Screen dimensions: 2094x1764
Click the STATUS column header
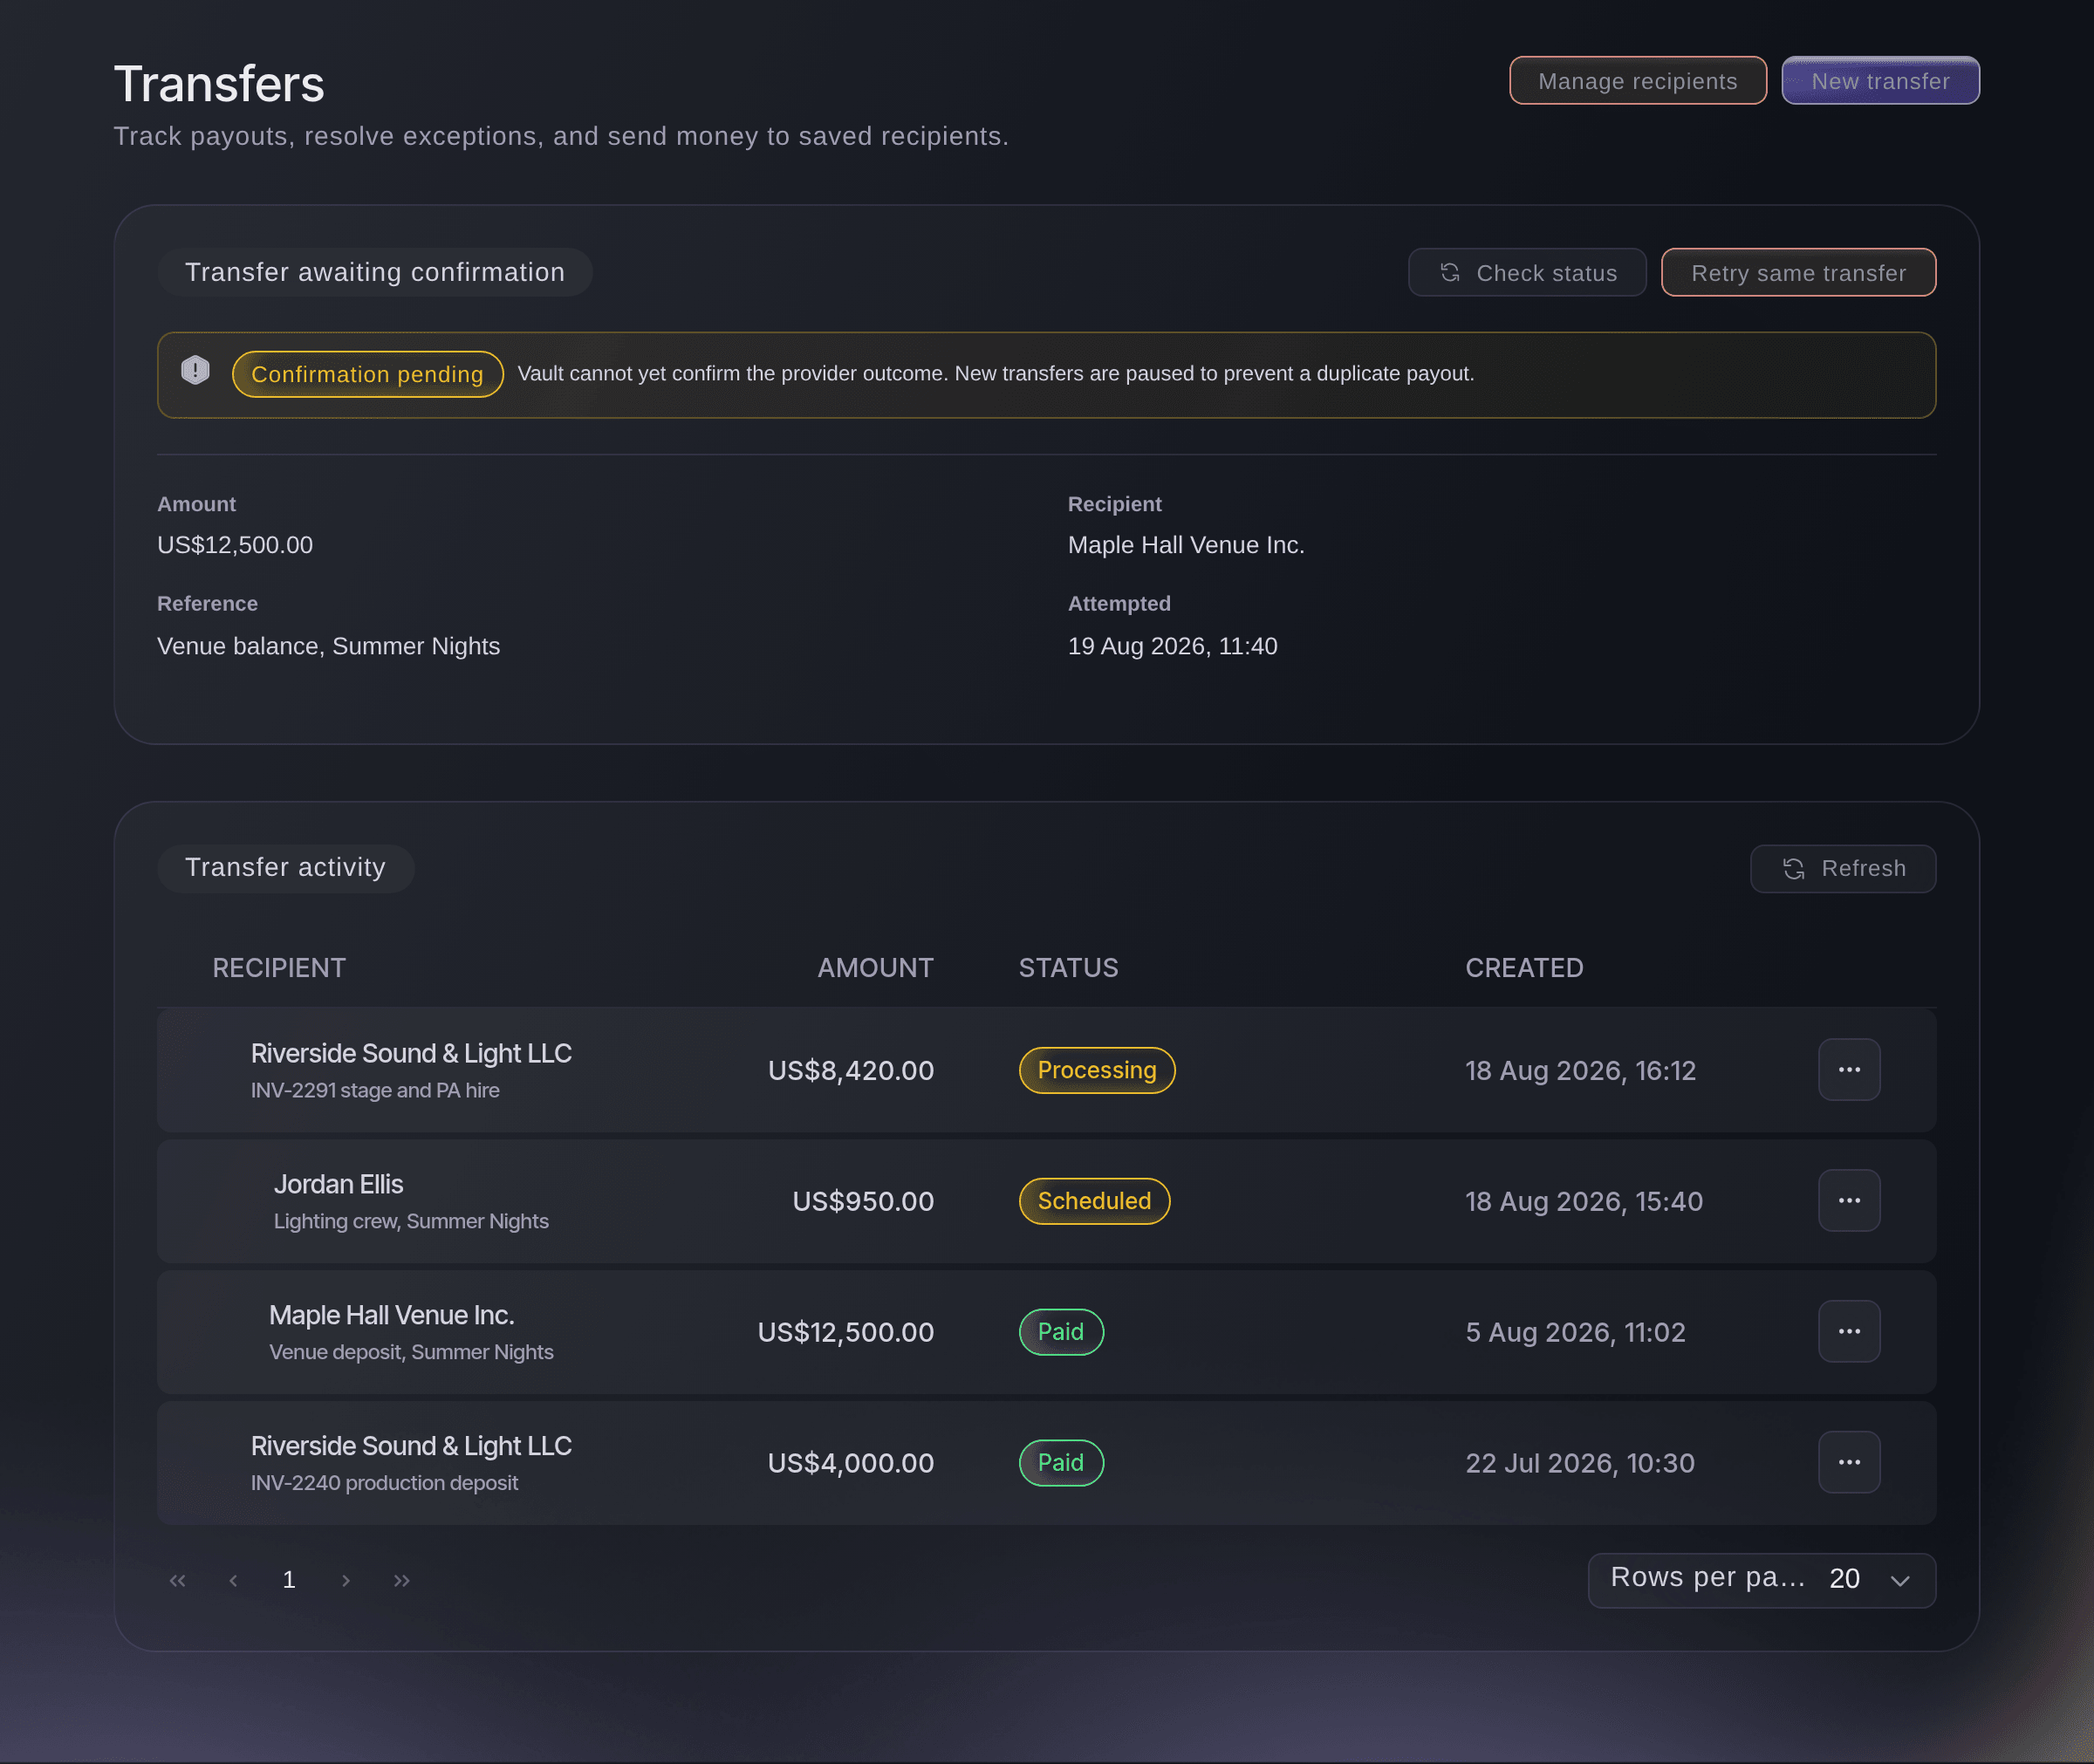(x=1068, y=968)
